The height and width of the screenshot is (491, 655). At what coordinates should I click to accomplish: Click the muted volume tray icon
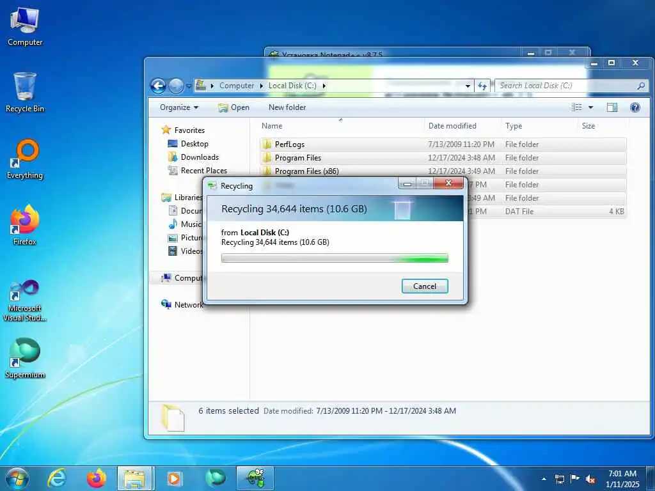click(590, 479)
